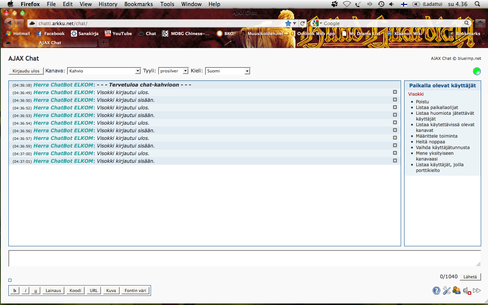Viewport: 488px width, 305px height.
Task: Open the Sanakirja bookmark
Action: pyautogui.click(x=85, y=34)
